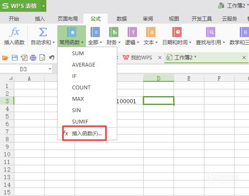Click the print icon

tap(33, 58)
